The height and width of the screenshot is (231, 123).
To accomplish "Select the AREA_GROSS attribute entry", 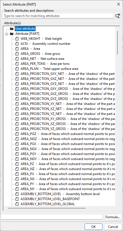I will (x=40, y=54).
